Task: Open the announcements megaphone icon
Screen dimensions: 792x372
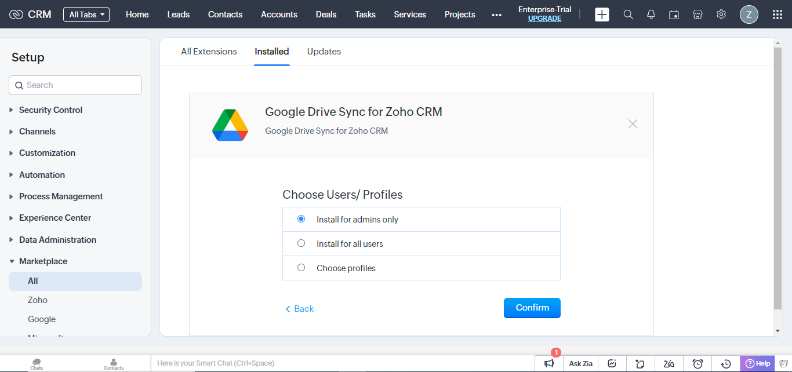Action: pyautogui.click(x=549, y=363)
